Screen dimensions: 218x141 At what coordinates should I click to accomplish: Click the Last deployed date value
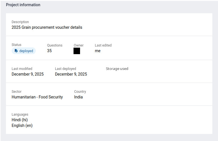pyautogui.click(x=71, y=74)
